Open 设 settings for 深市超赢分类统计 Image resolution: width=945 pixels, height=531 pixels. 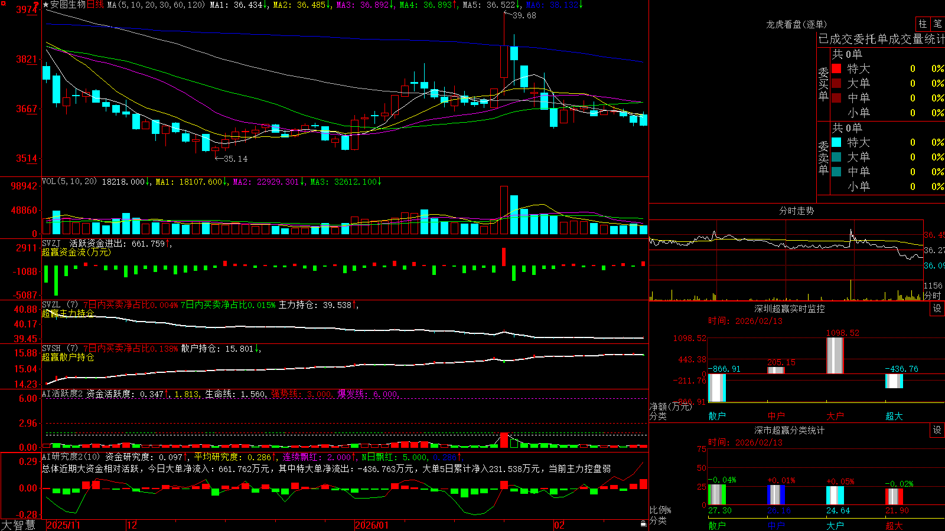click(937, 430)
